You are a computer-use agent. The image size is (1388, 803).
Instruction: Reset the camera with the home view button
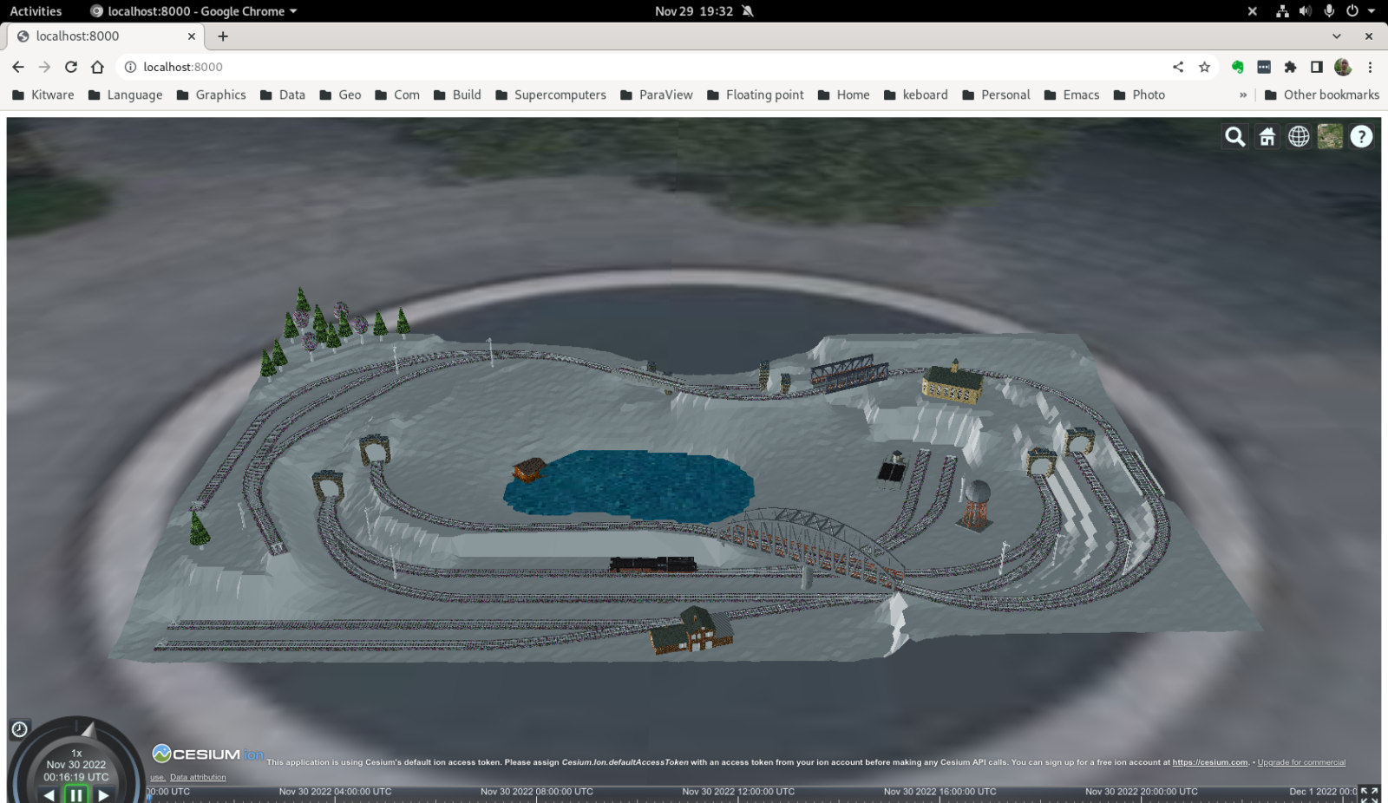(1267, 136)
